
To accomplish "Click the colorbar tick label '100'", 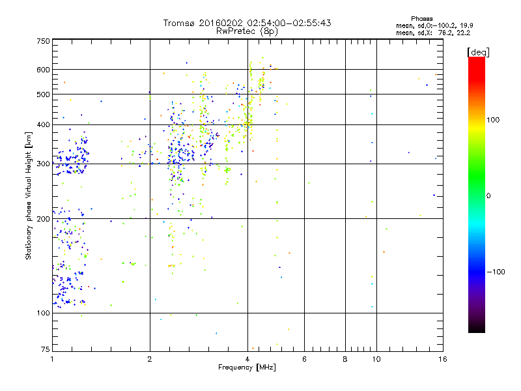I will (x=493, y=120).
